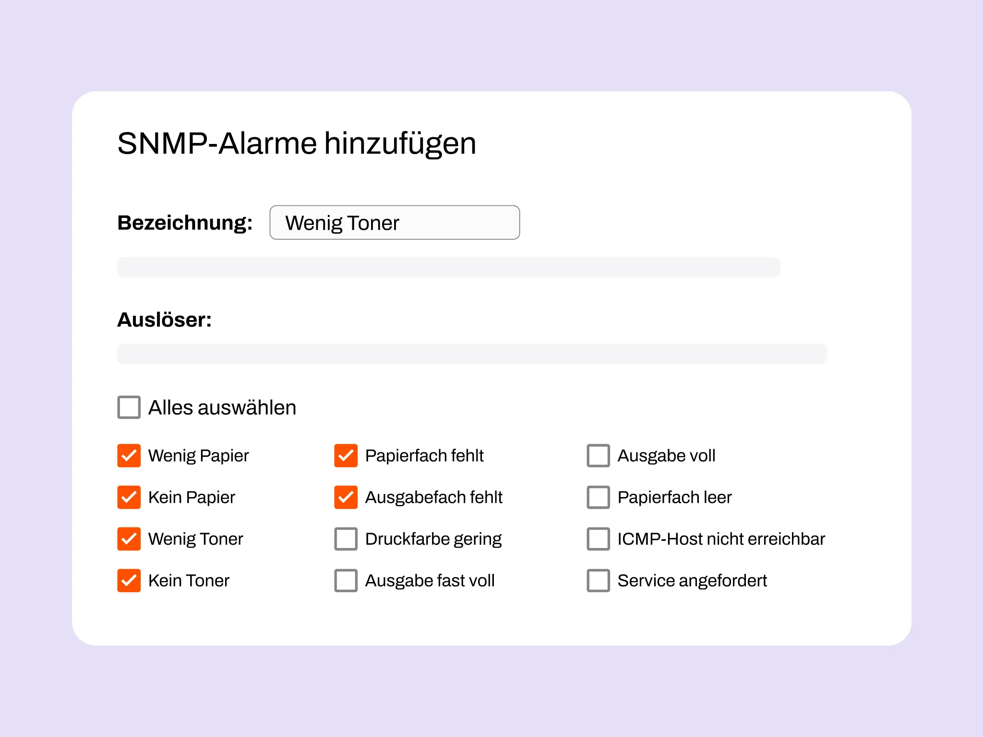Uncheck the Kein Papier checkbox

[x=129, y=497]
